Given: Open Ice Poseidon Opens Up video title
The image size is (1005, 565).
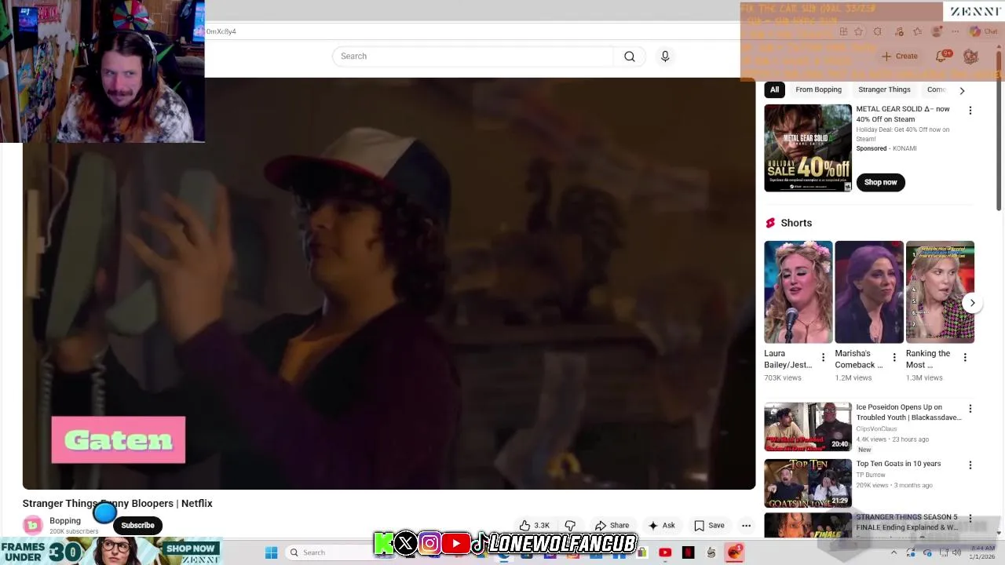Looking at the screenshot, I should [x=908, y=413].
